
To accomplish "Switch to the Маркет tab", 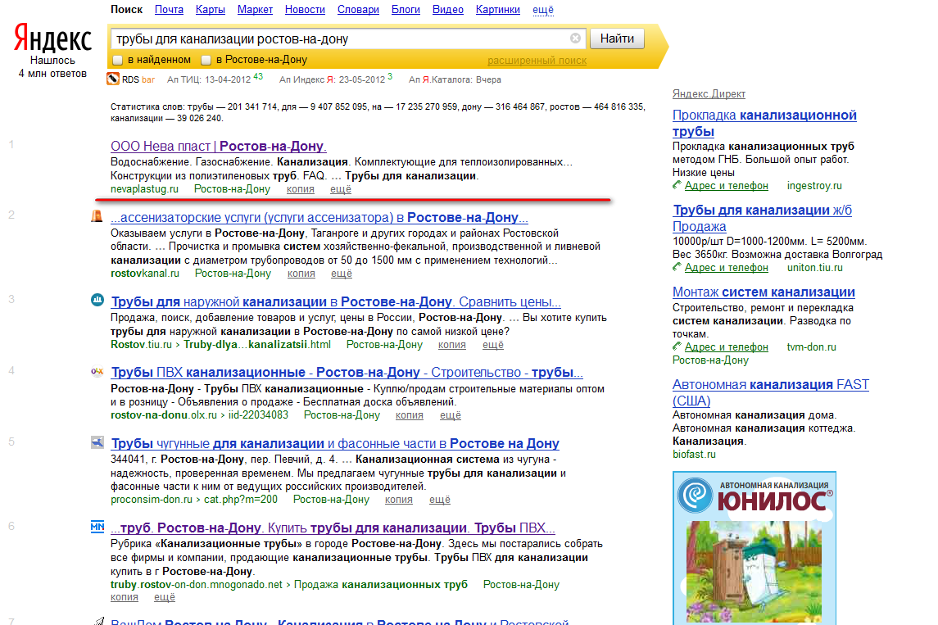I will (255, 10).
